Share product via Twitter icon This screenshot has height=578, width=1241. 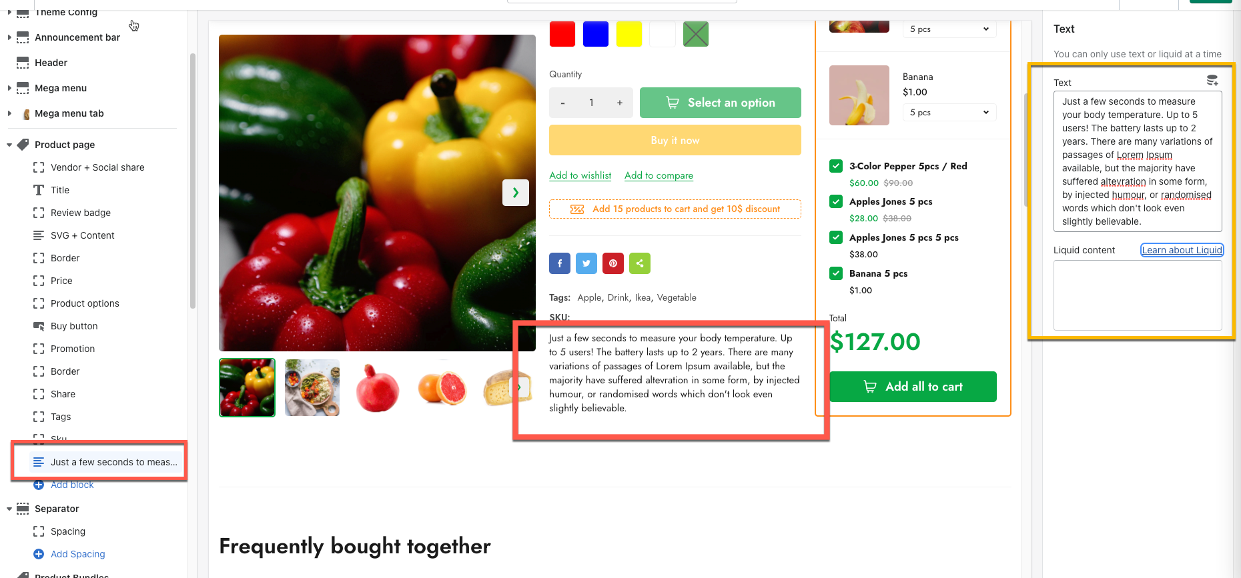[x=586, y=263]
